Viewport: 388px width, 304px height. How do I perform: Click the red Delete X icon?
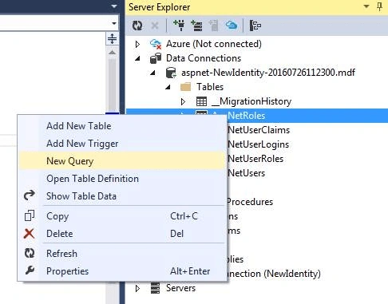pos(29,234)
